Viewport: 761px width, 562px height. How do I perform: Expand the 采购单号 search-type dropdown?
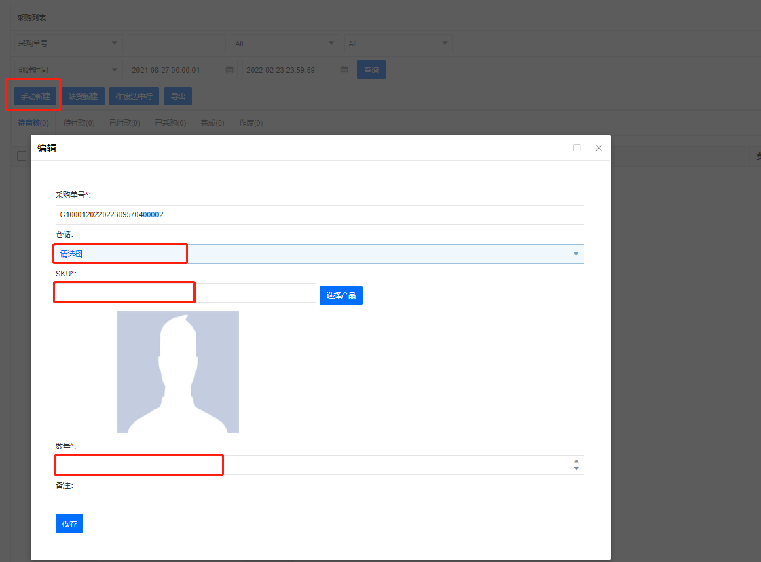click(68, 43)
